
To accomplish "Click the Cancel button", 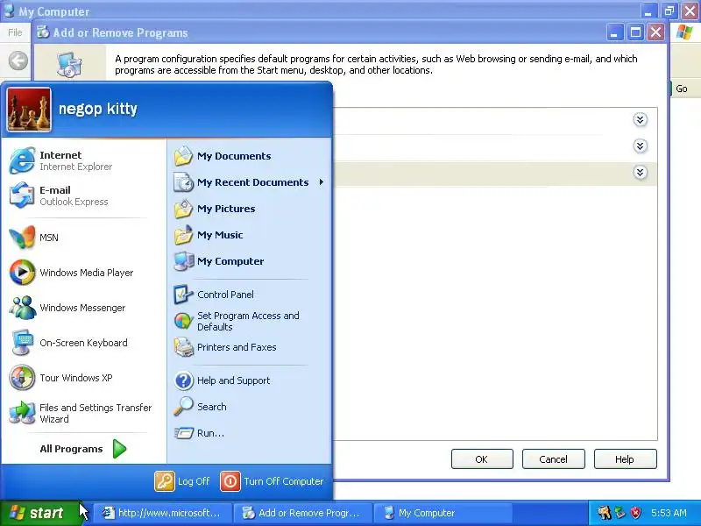I will coord(554,459).
